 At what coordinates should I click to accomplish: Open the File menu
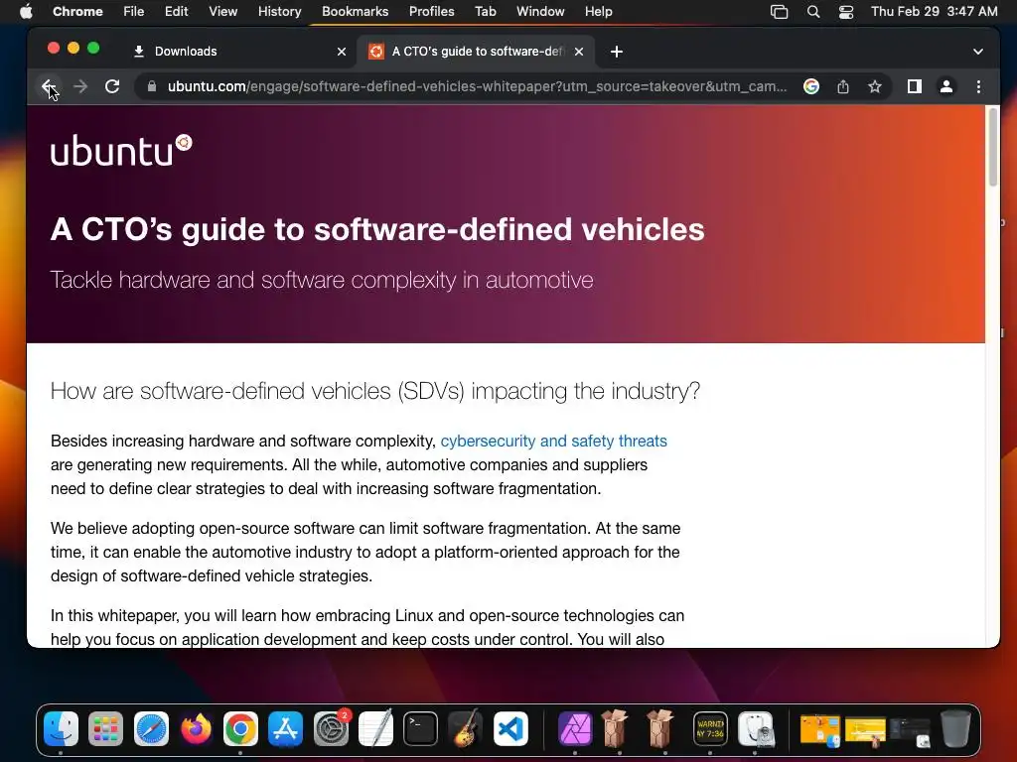134,12
